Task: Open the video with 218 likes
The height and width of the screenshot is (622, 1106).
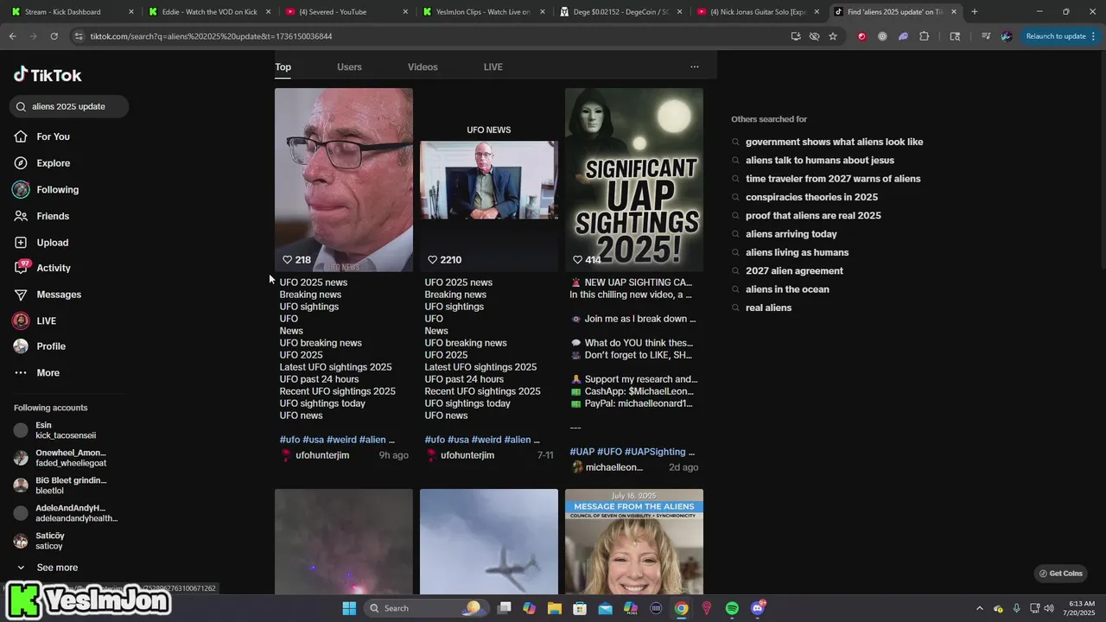Action: click(x=344, y=180)
